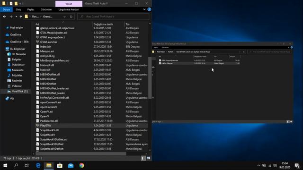Click the 3D Nesneler cube icon
The height and width of the screenshot is (170, 303).
[9, 54]
